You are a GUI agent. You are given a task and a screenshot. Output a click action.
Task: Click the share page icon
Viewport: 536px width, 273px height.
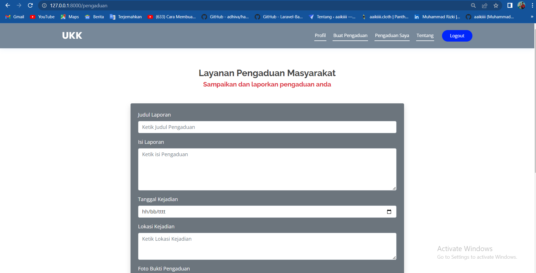(485, 6)
